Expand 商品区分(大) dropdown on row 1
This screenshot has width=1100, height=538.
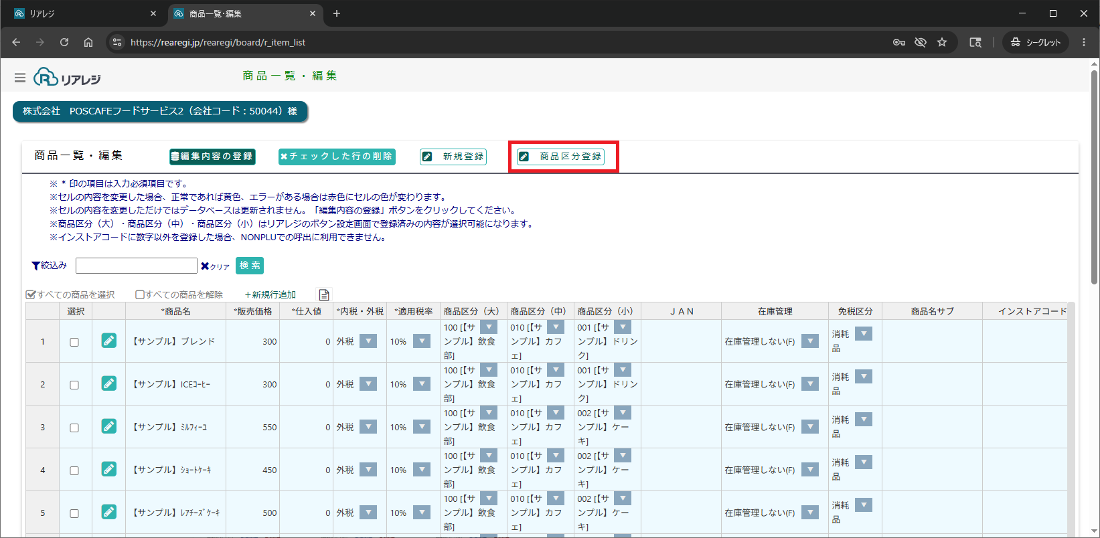[x=489, y=327]
